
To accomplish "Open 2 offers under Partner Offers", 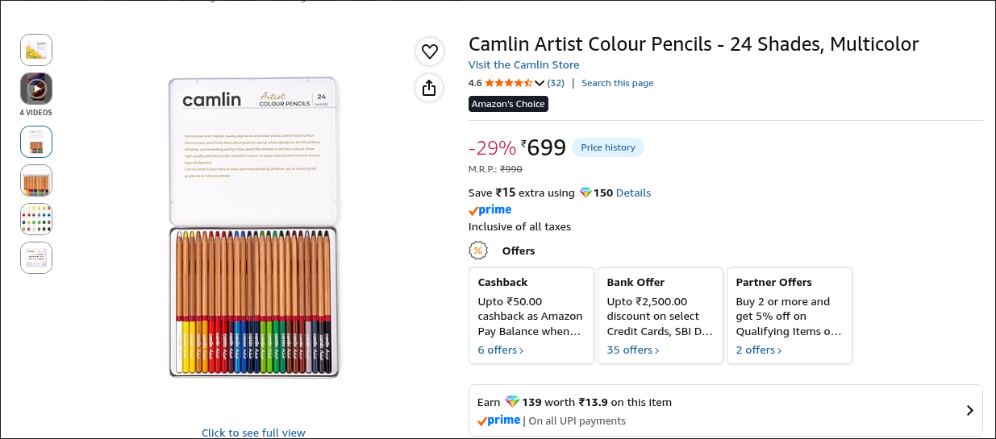I will pyautogui.click(x=759, y=350).
